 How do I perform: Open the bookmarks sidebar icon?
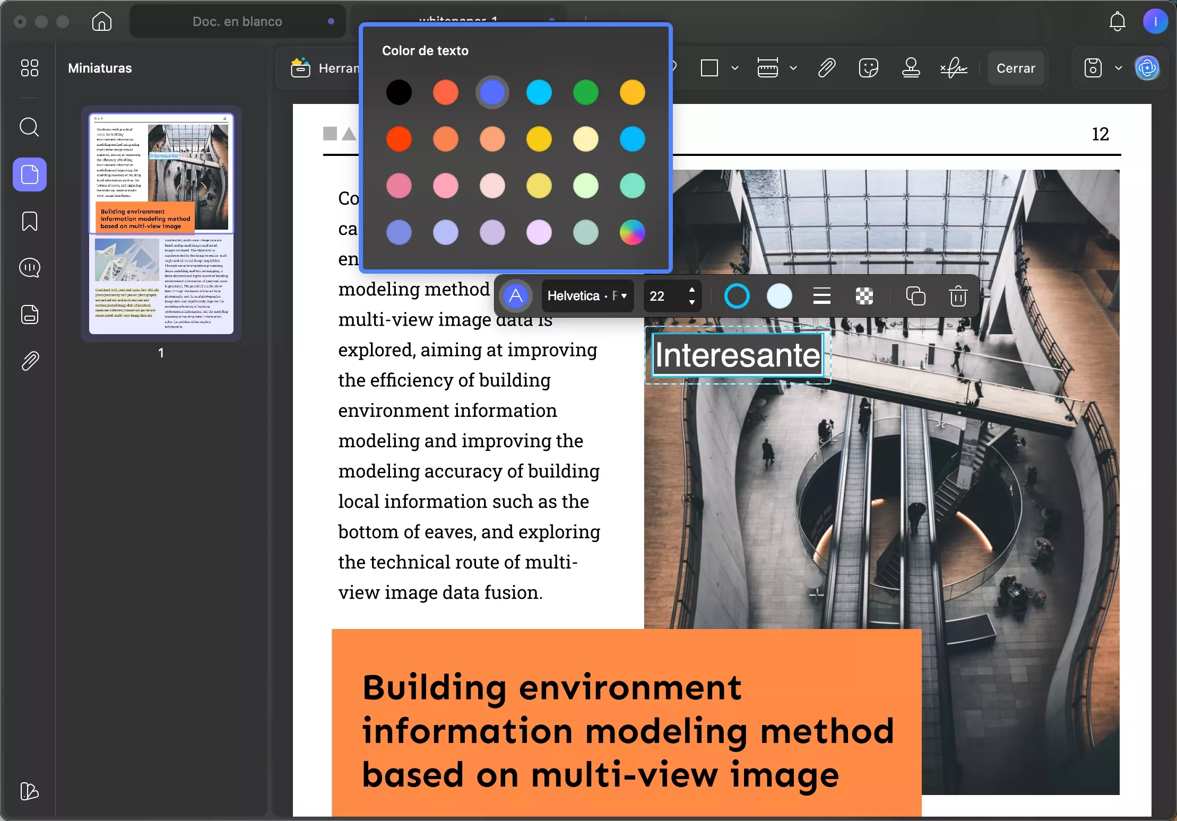(30, 221)
